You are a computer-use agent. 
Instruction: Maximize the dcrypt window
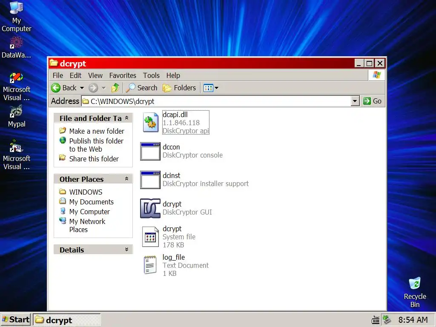click(369, 63)
